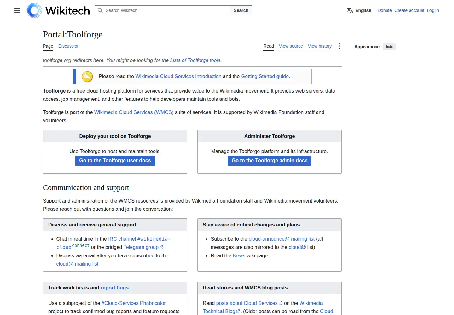The height and width of the screenshot is (315, 454).
Task: Open the News wiki page link
Action: (x=239, y=255)
